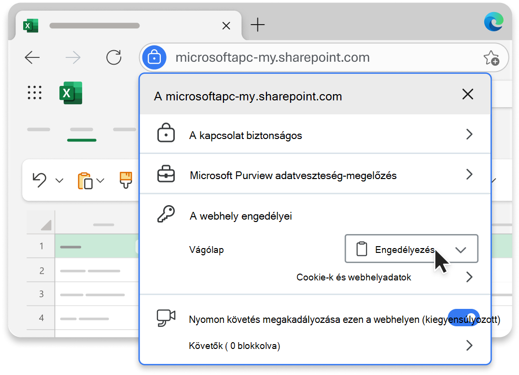This screenshot has width=519, height=375.
Task: Toggle tracking prevention switch for this site
Action: [x=463, y=318]
